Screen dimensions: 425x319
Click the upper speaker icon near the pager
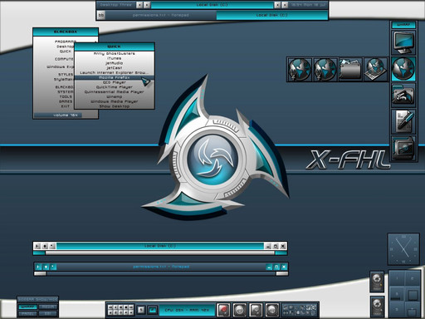tap(377, 282)
